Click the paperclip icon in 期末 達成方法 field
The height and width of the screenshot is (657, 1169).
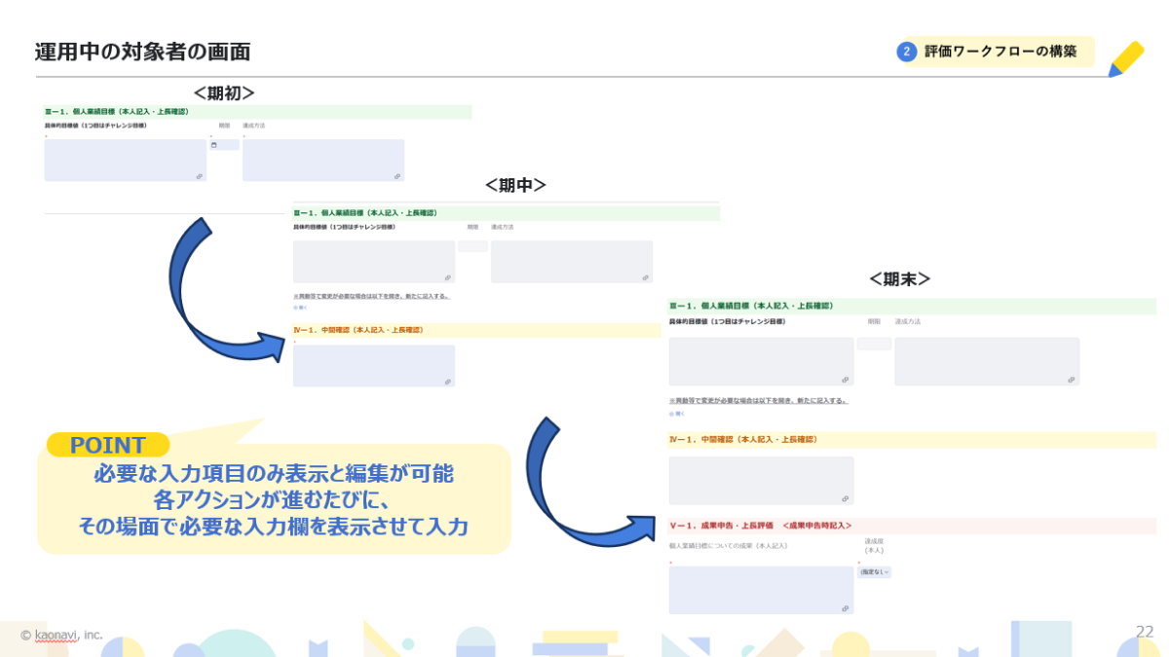[1071, 381]
